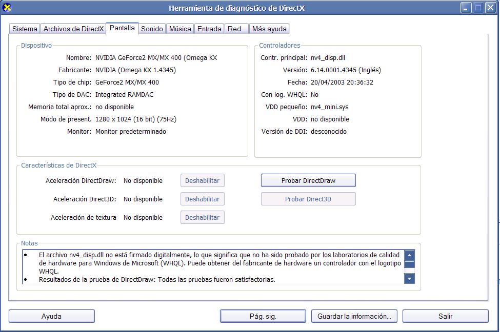Click 'no disponible' next to Memoria total aprox.

tap(114, 107)
